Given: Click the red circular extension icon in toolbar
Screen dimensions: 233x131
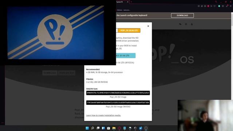Looking at the screenshot, I should [208, 6].
